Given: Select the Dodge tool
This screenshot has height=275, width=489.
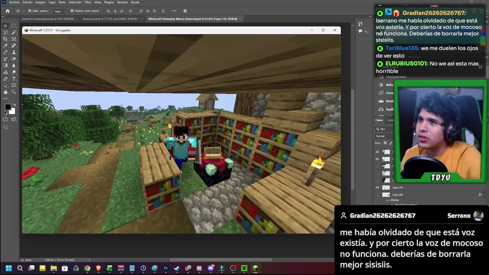Looking at the screenshot, I should point(14,72).
